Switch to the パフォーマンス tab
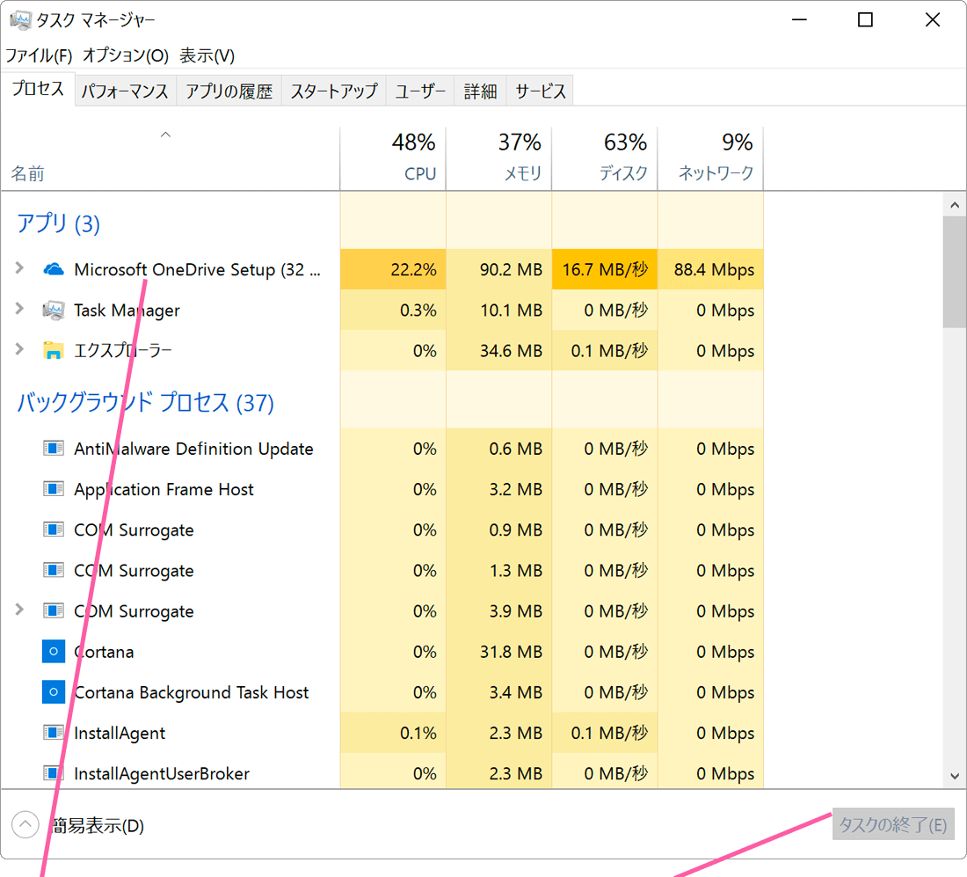 pyautogui.click(x=125, y=91)
